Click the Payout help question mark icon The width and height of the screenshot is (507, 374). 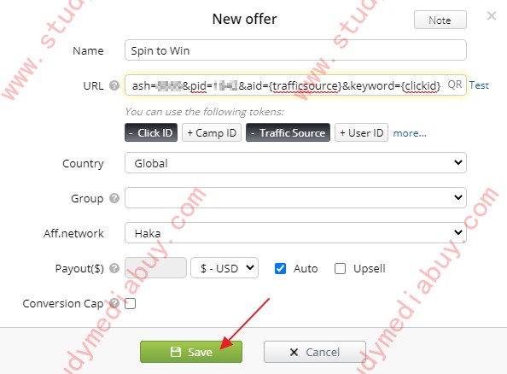[x=114, y=268]
